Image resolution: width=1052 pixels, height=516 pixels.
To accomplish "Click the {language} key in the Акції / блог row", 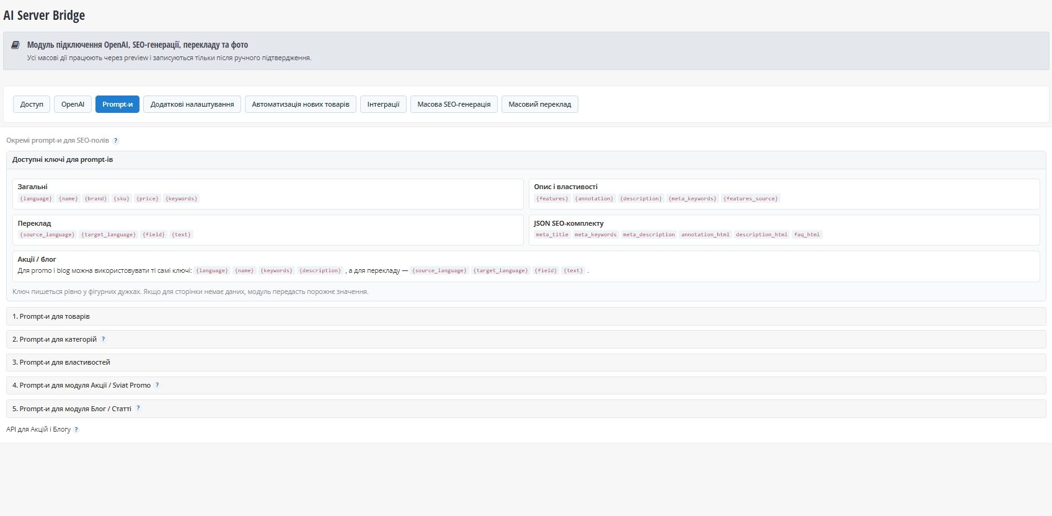I will tap(212, 270).
